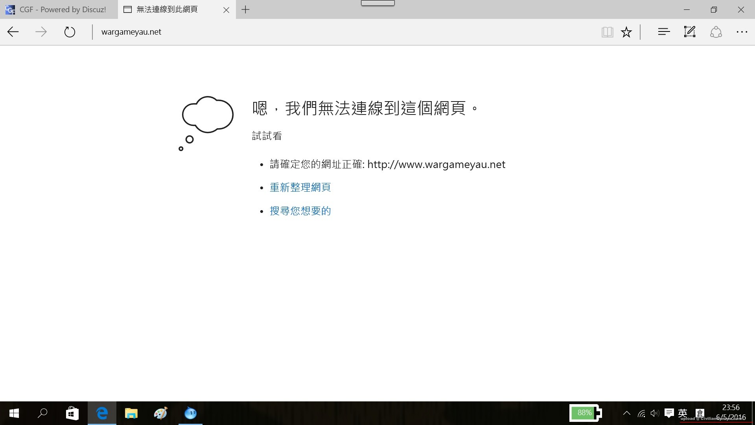755x425 pixels.
Task: Expand hidden system tray icons chevron
Action: (x=627, y=413)
